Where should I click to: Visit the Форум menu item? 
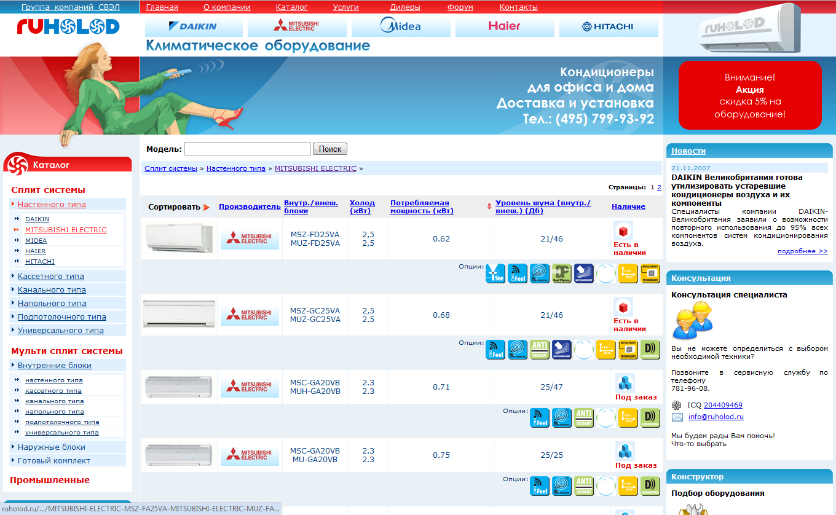click(x=460, y=7)
